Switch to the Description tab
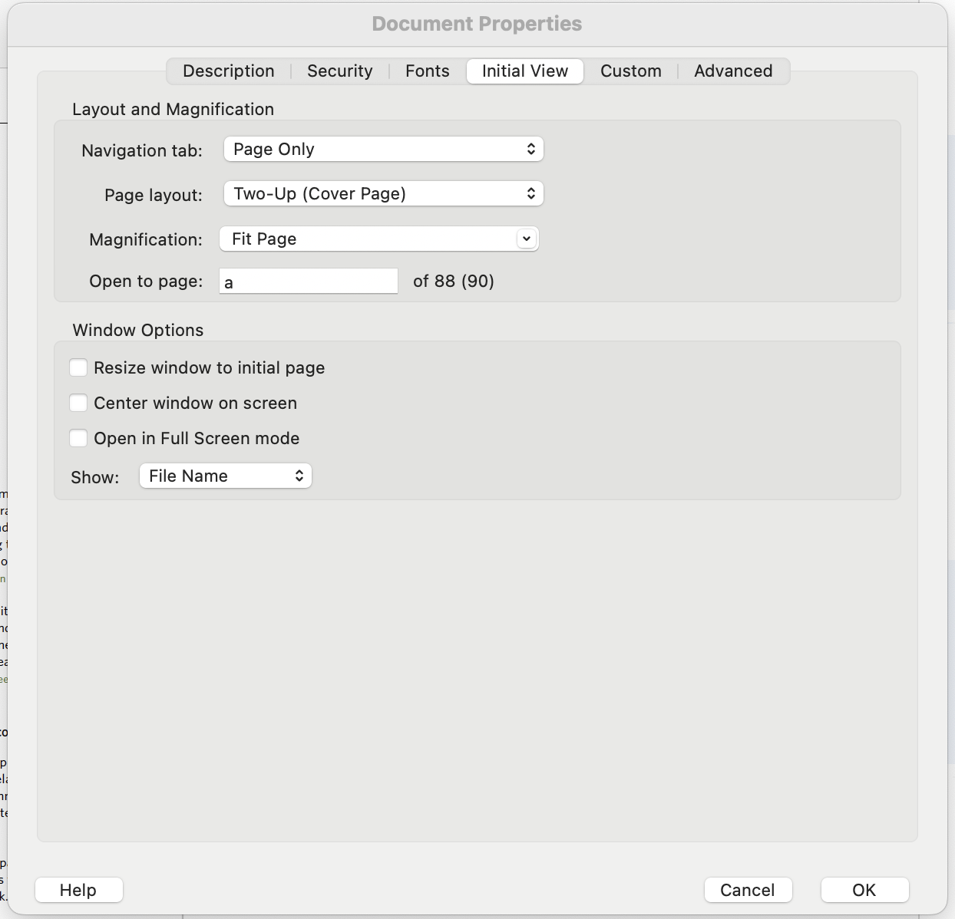 coord(229,71)
